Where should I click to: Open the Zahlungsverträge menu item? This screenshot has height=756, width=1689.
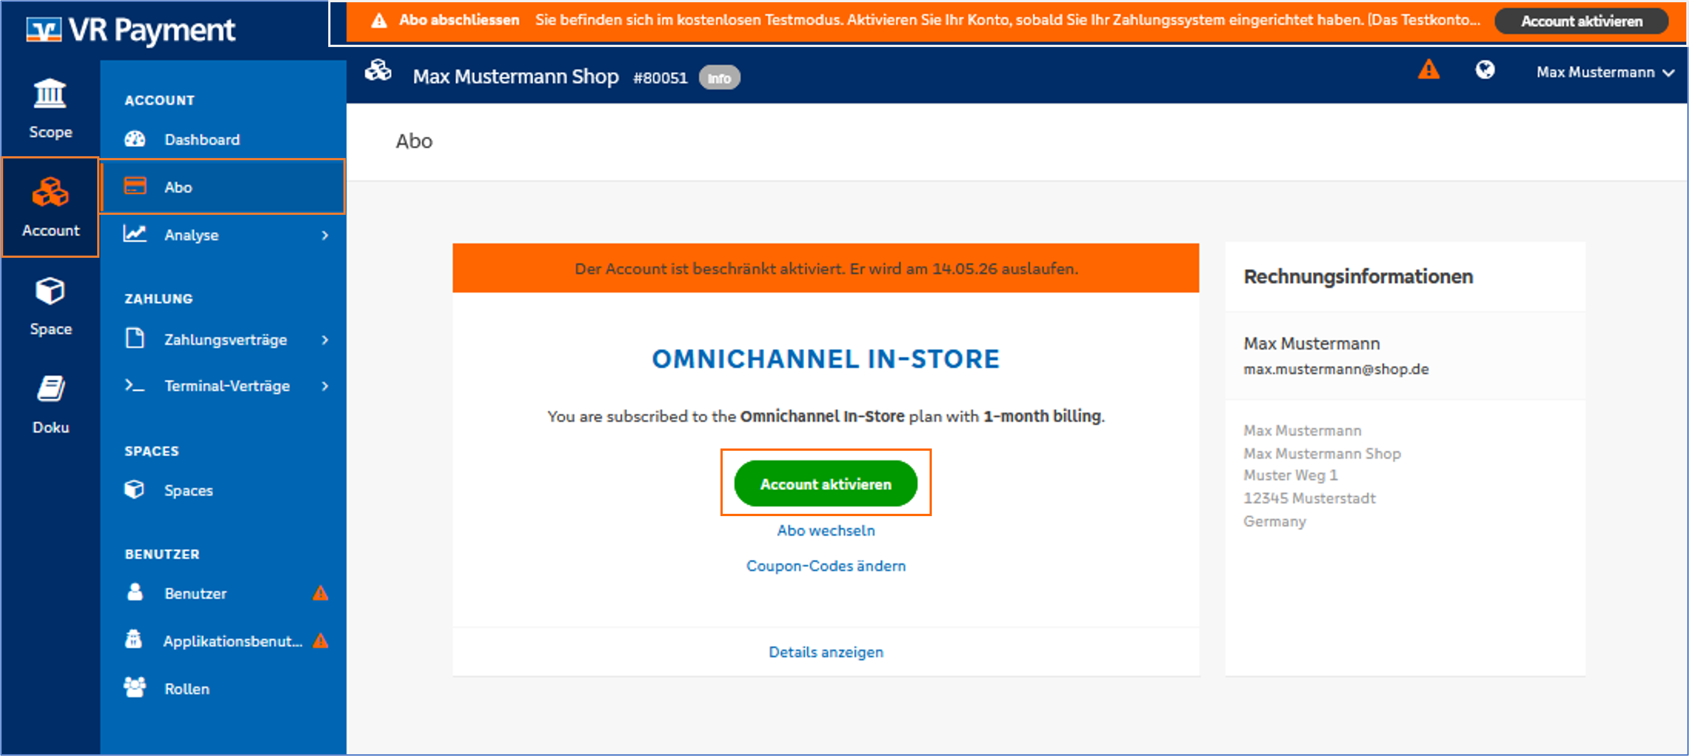223,340
